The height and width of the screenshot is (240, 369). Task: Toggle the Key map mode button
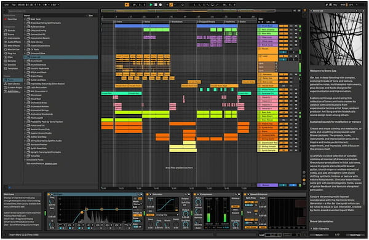coord(335,5)
